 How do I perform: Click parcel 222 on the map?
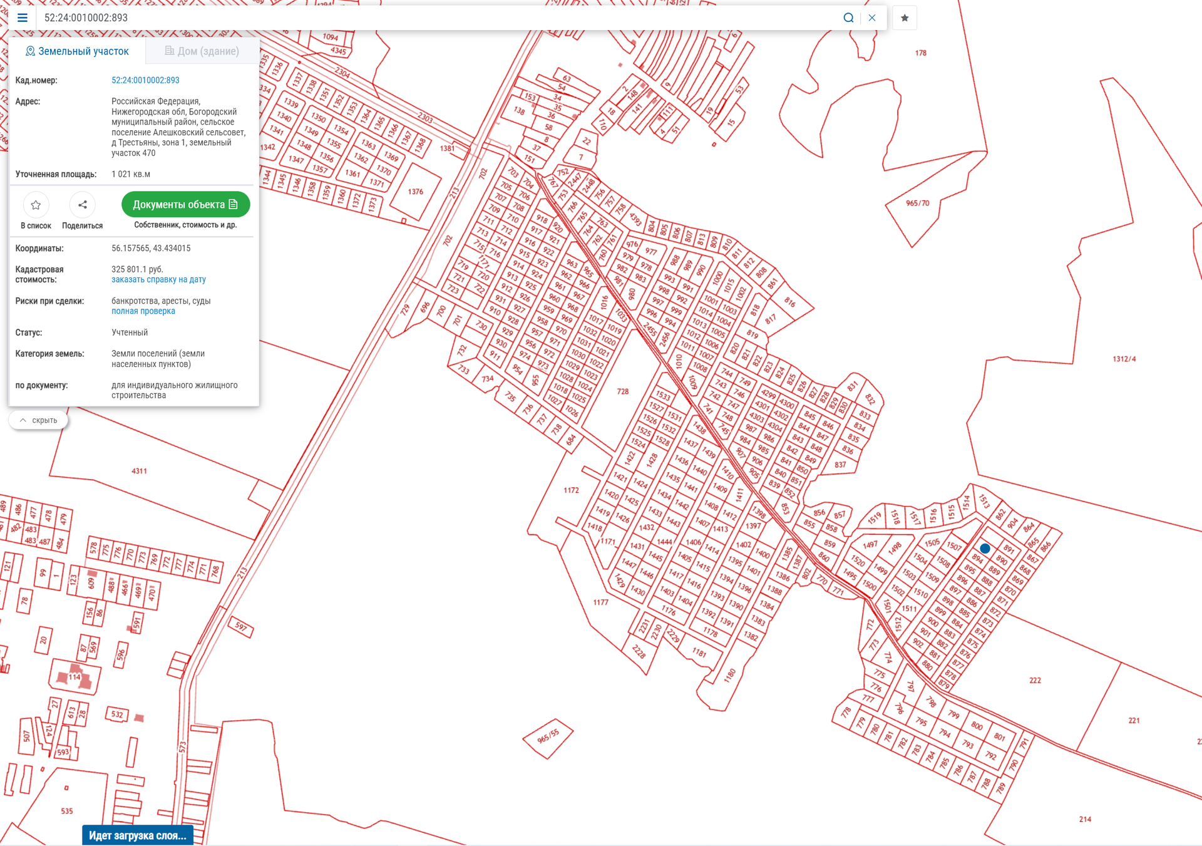(x=1035, y=680)
